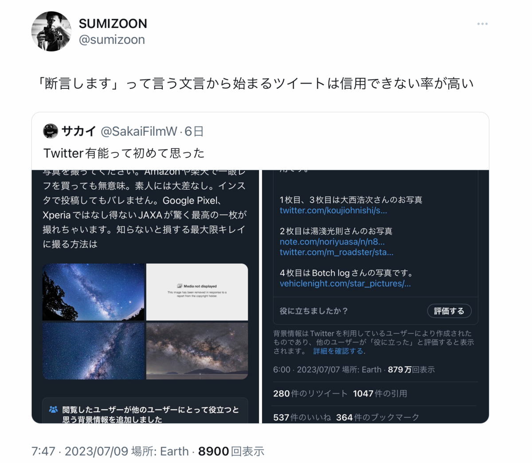Open the note.com/noriyuasa link
The width and height of the screenshot is (532, 463).
click(x=332, y=242)
